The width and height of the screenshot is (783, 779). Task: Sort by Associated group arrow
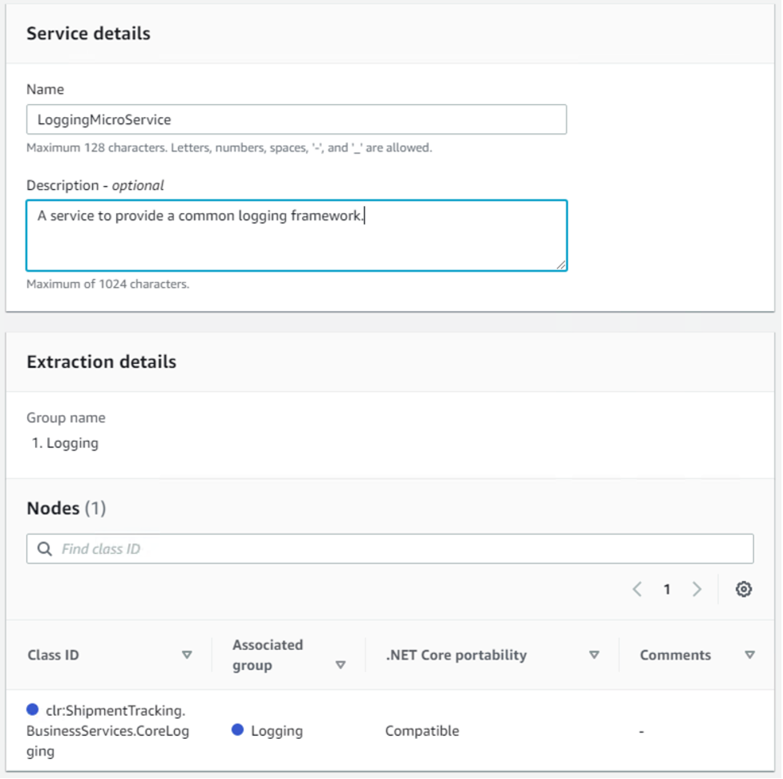(x=341, y=665)
